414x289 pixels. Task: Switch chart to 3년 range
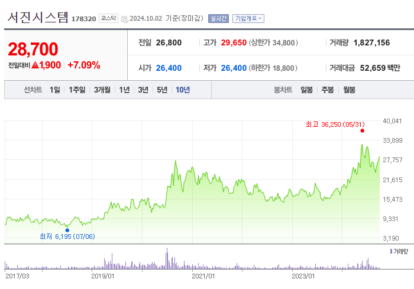click(x=143, y=90)
